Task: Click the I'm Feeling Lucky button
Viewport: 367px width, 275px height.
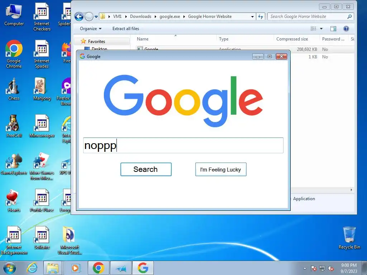Action: point(221,169)
